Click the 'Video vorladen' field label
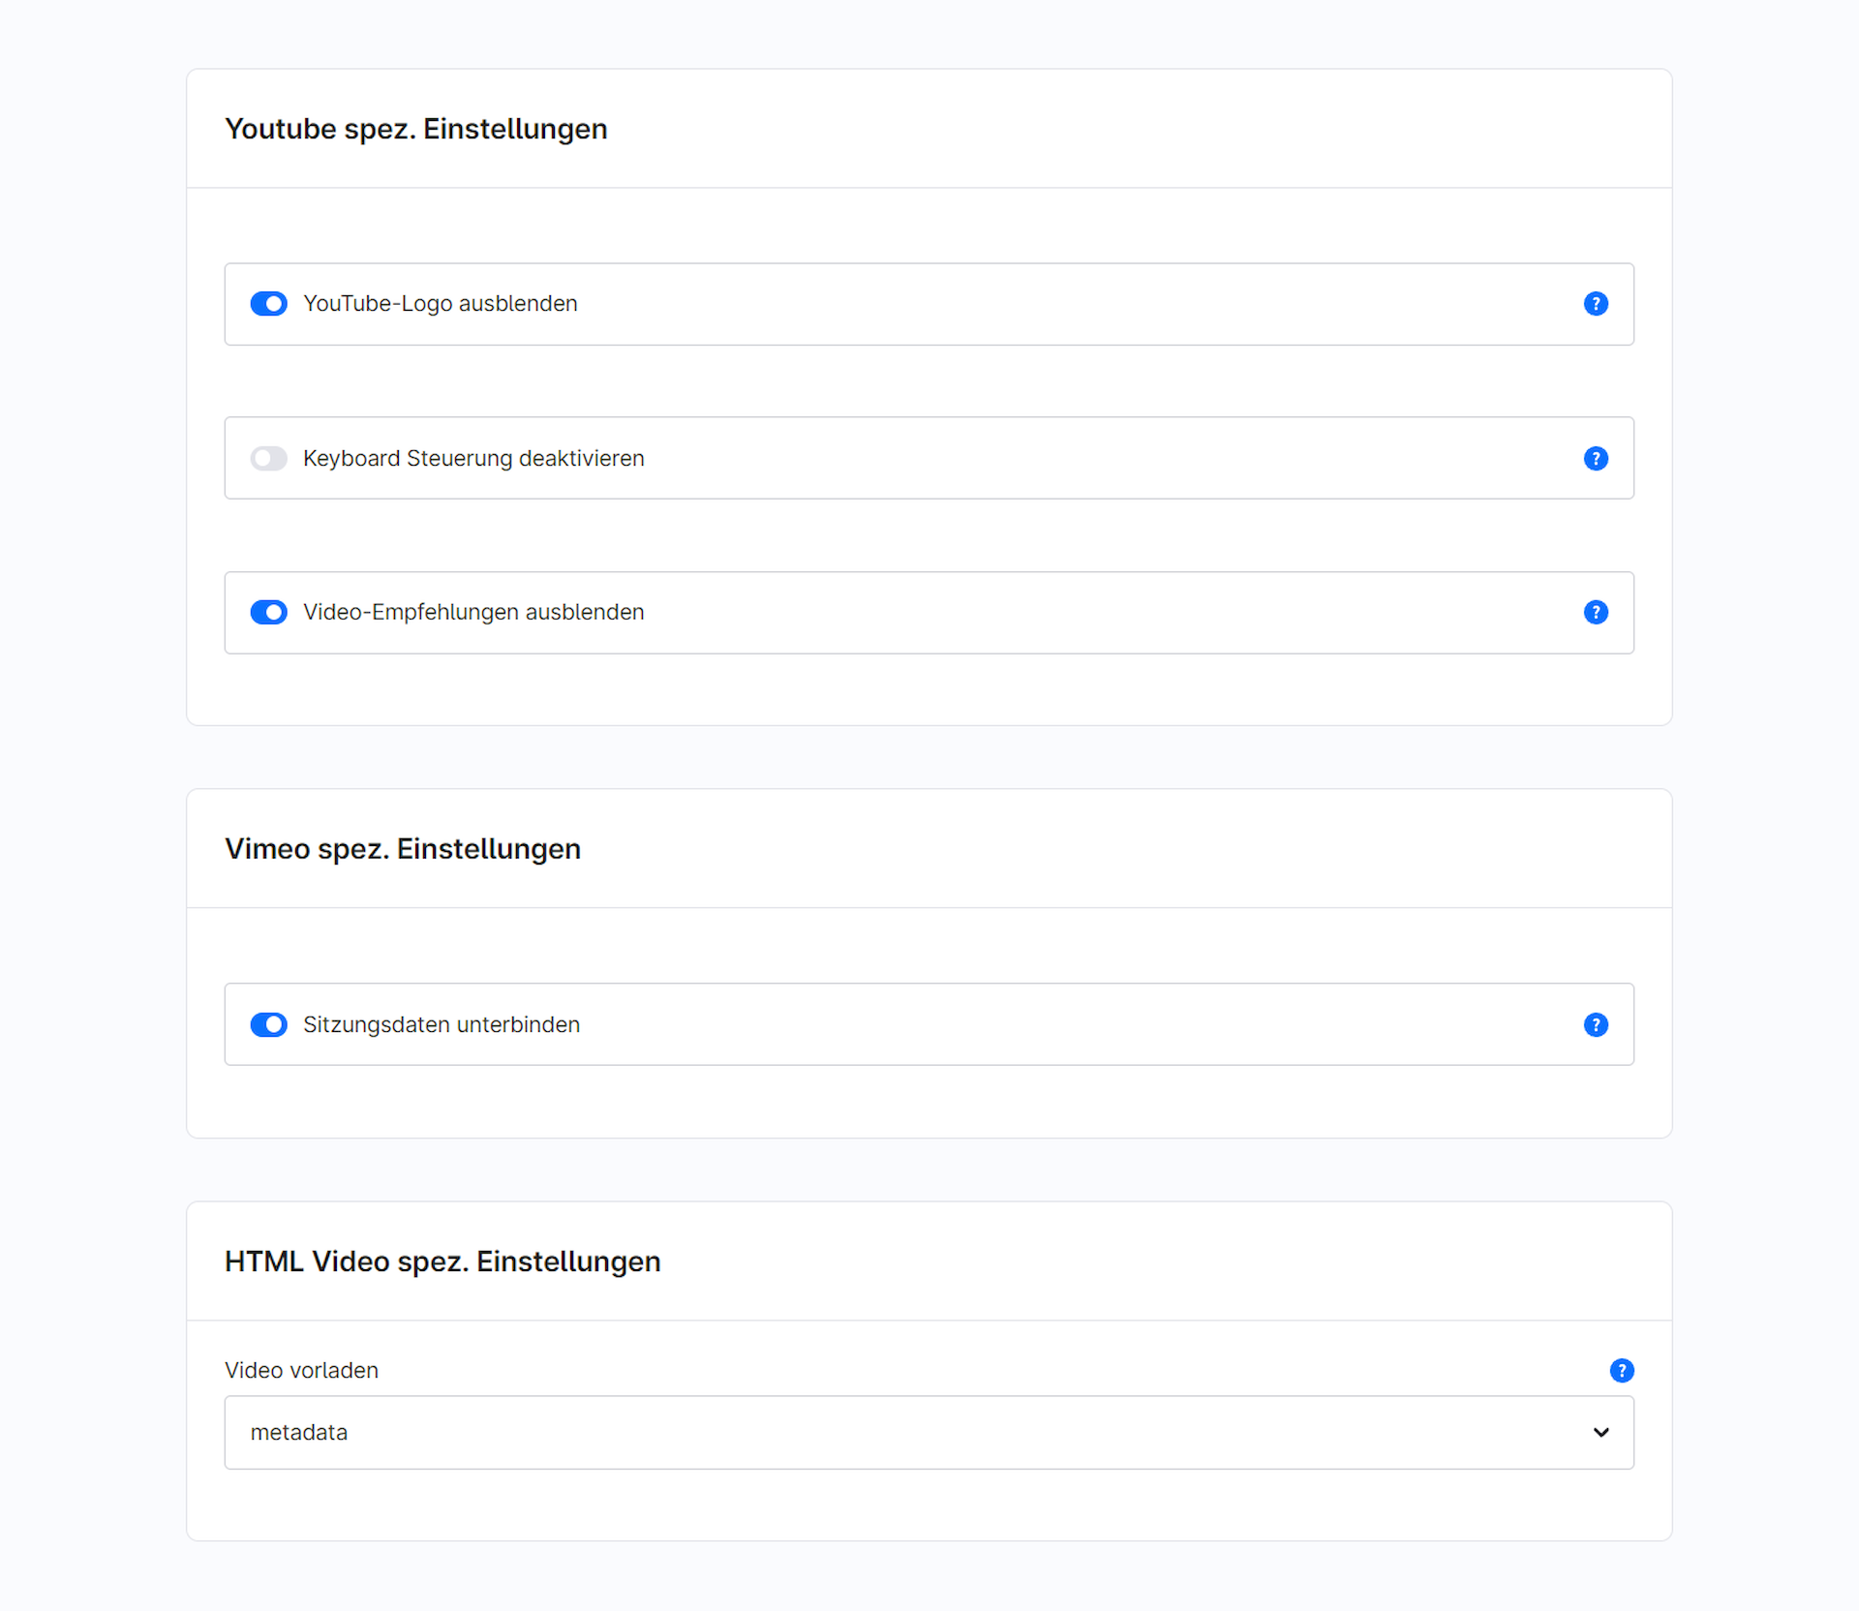 (x=301, y=1371)
